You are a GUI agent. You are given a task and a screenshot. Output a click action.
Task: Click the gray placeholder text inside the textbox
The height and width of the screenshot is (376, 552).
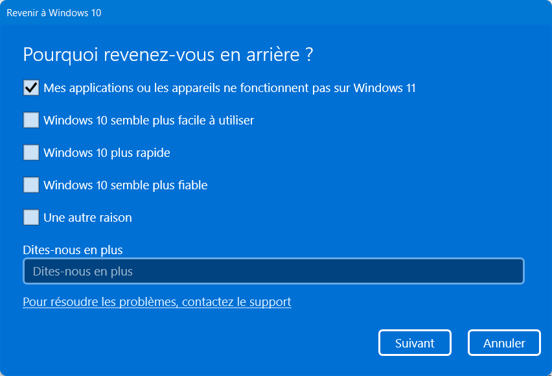(x=83, y=272)
